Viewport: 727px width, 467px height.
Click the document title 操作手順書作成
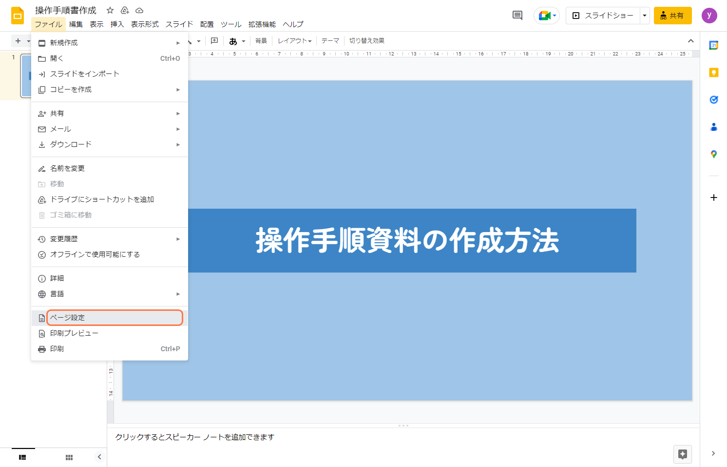coord(66,10)
